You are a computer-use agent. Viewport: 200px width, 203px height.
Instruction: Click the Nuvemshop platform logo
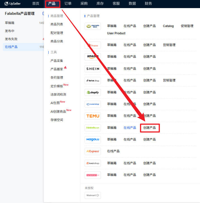coord(93,104)
